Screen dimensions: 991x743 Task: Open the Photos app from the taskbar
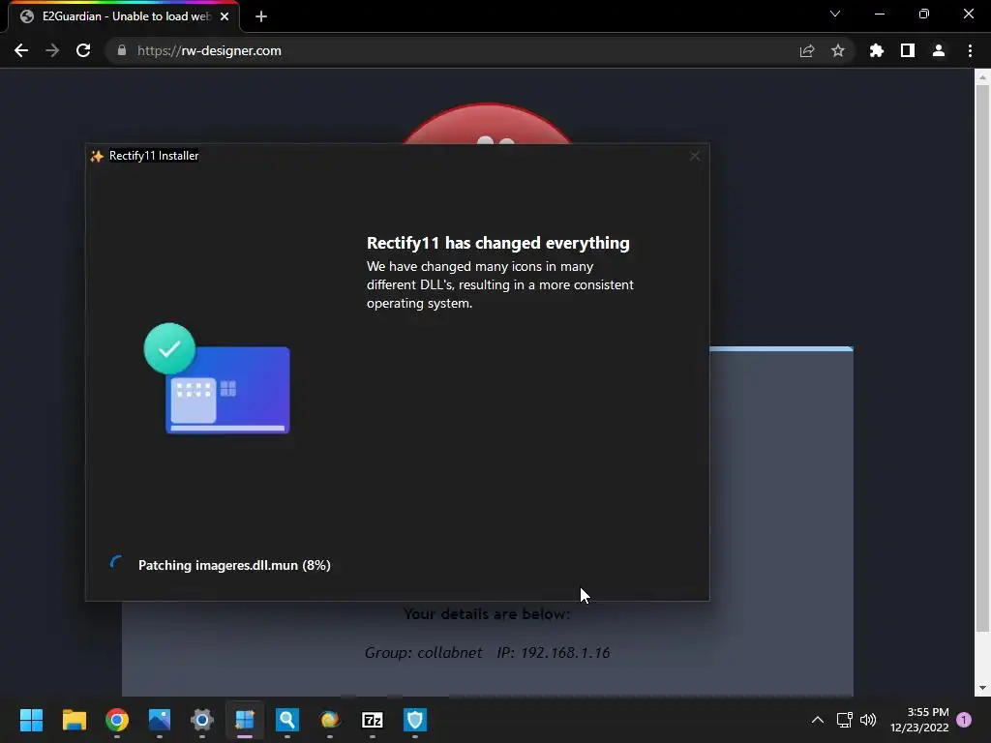click(x=160, y=720)
